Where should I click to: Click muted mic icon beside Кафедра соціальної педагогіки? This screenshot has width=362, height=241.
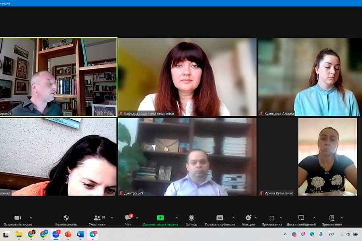121,113
